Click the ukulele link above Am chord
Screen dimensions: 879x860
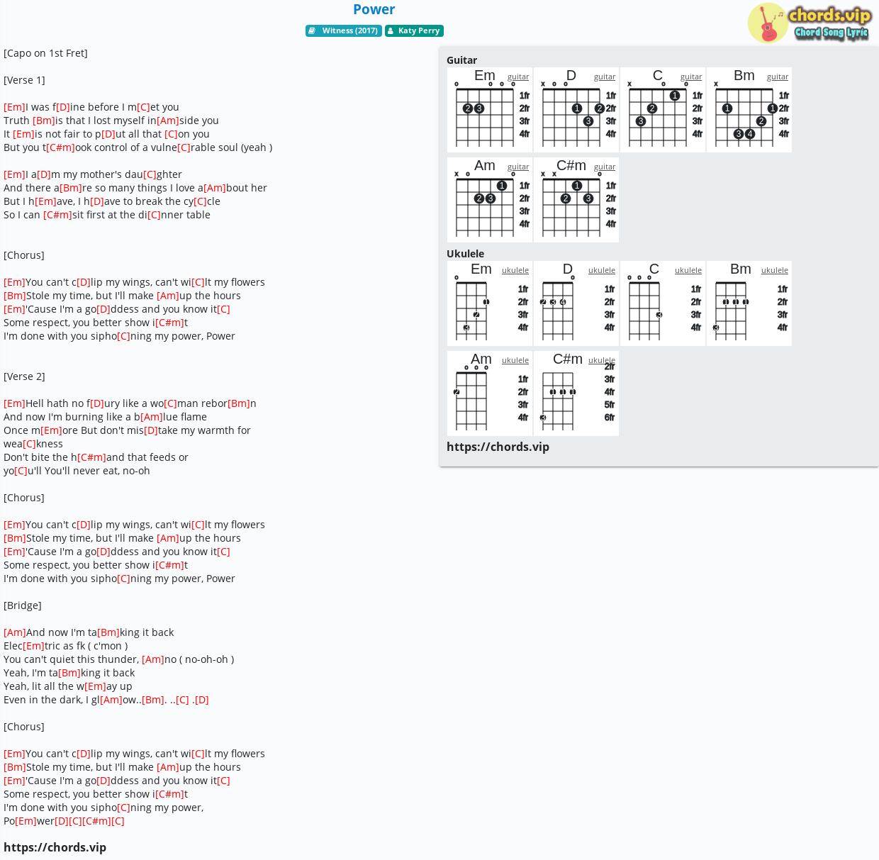tap(515, 360)
